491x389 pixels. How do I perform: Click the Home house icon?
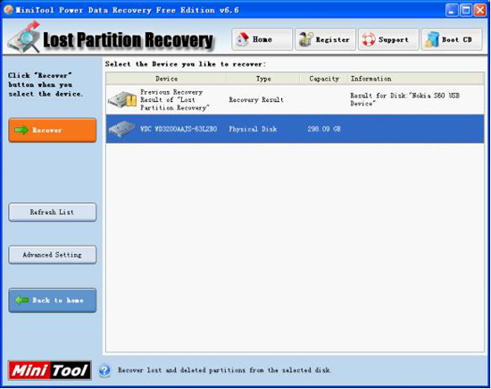pyautogui.click(x=242, y=39)
